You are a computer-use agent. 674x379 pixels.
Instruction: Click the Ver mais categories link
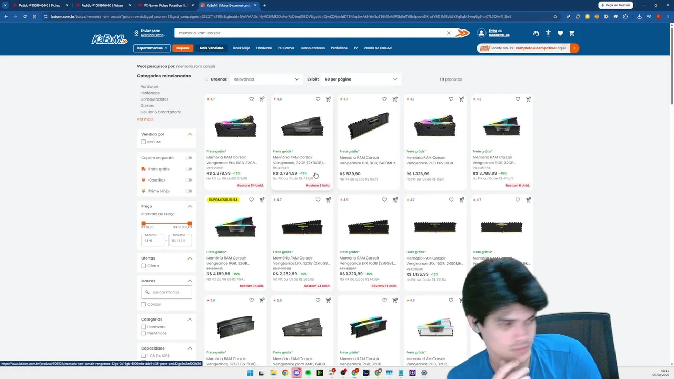(x=145, y=119)
